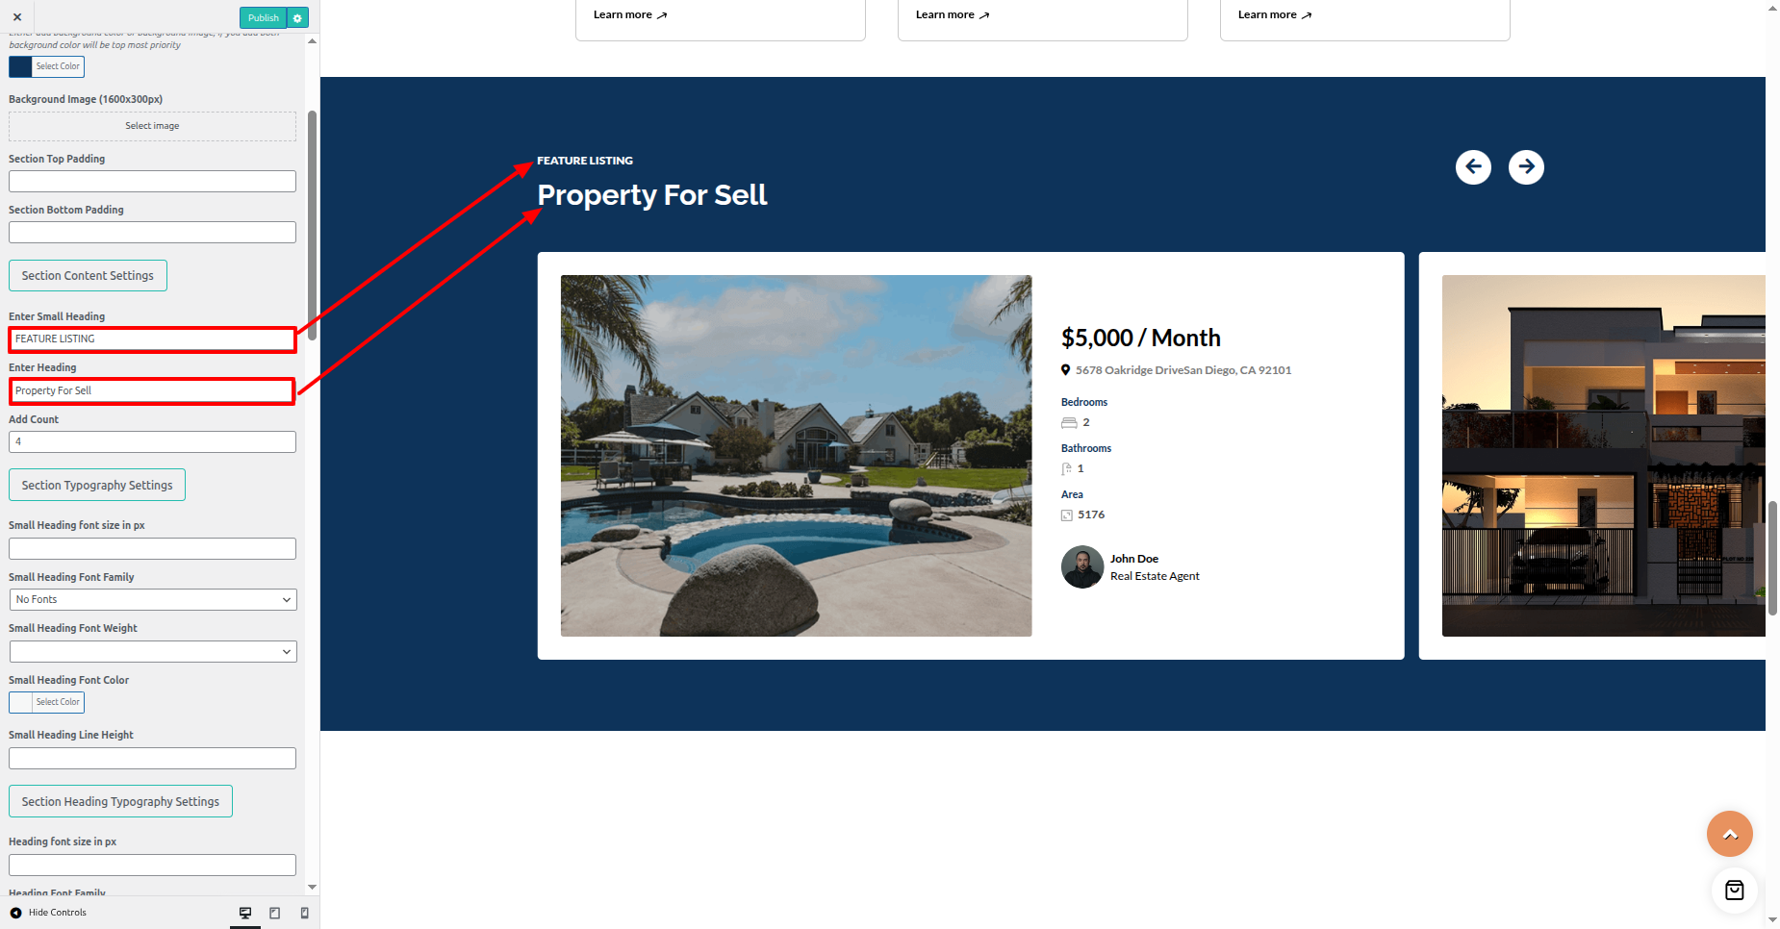Switch to desktop preview icon
The width and height of the screenshot is (1780, 929).
[x=245, y=913]
